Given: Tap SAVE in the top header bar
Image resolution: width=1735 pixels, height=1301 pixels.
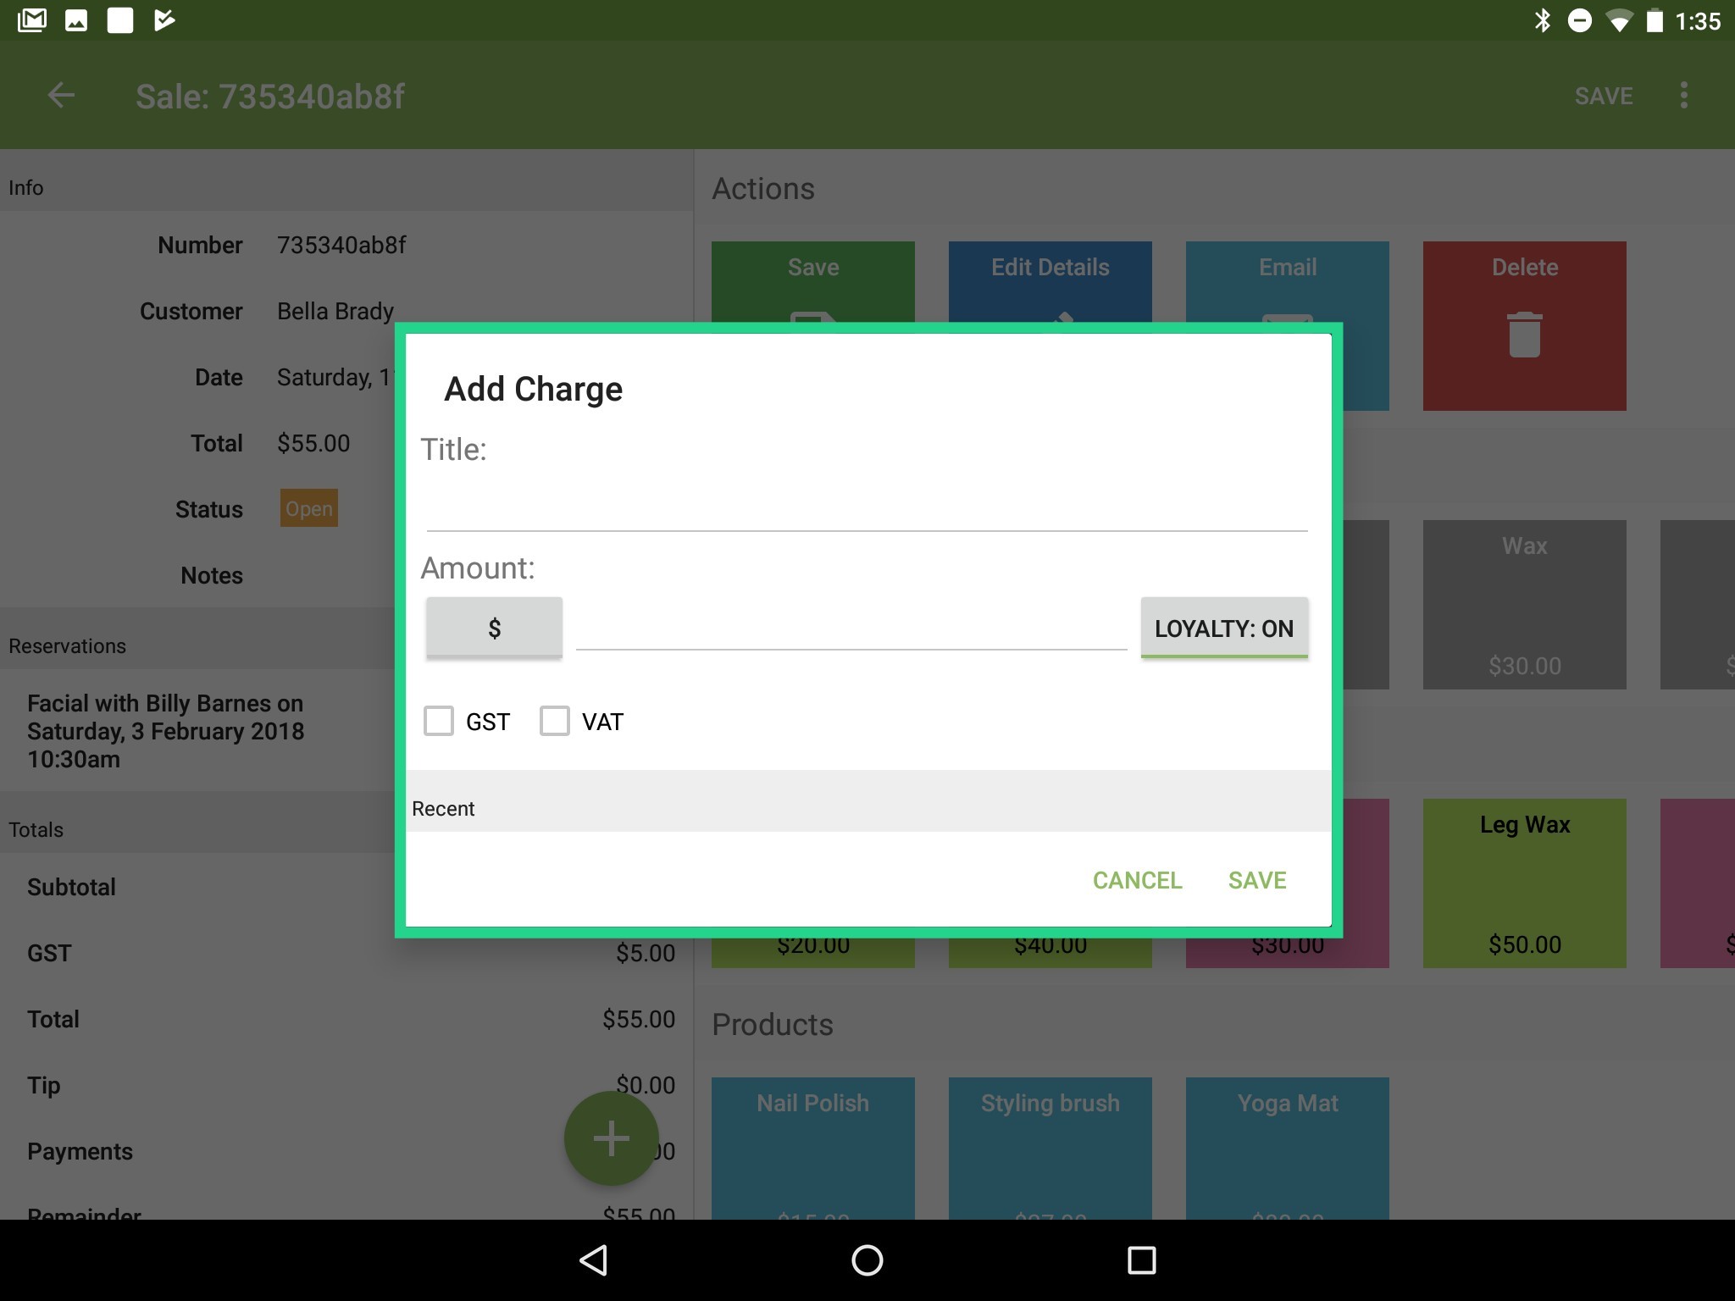Looking at the screenshot, I should (x=1604, y=96).
